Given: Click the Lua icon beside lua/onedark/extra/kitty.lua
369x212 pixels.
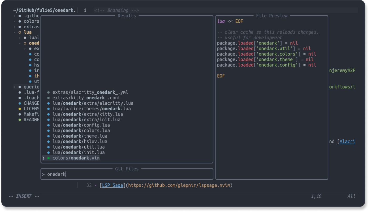Looking at the screenshot, I should (x=48, y=114).
